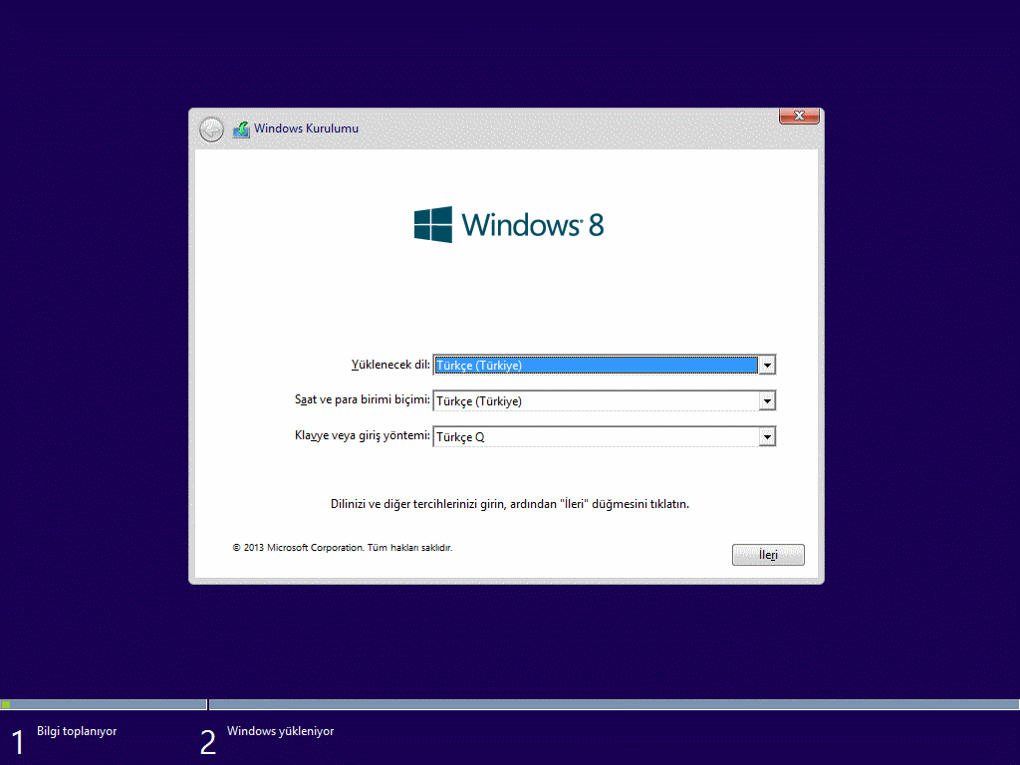Click the Windows Kurulumu title text
1020x765 pixels.
point(306,128)
